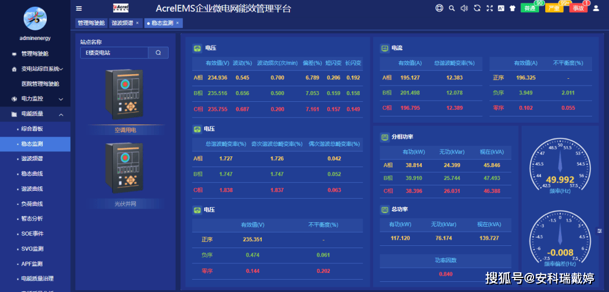Open the help lifebuoy icon
Image resolution: width=609 pixels, height=292 pixels.
[x=439, y=8]
